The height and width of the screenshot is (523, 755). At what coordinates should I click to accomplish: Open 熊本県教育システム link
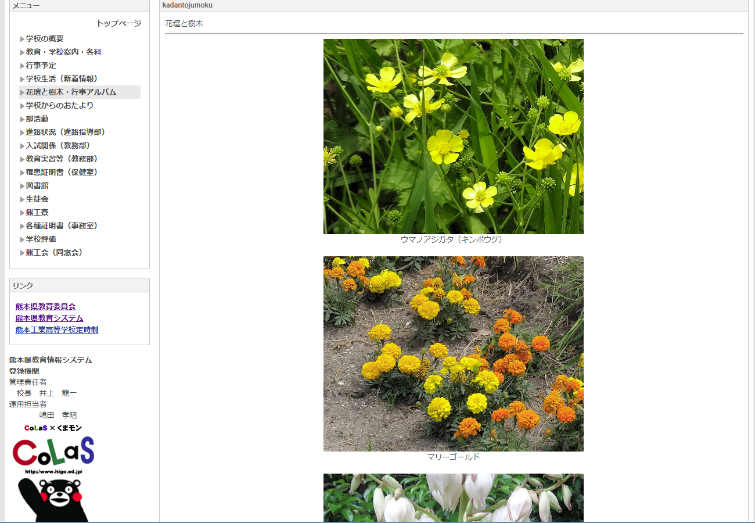point(49,318)
